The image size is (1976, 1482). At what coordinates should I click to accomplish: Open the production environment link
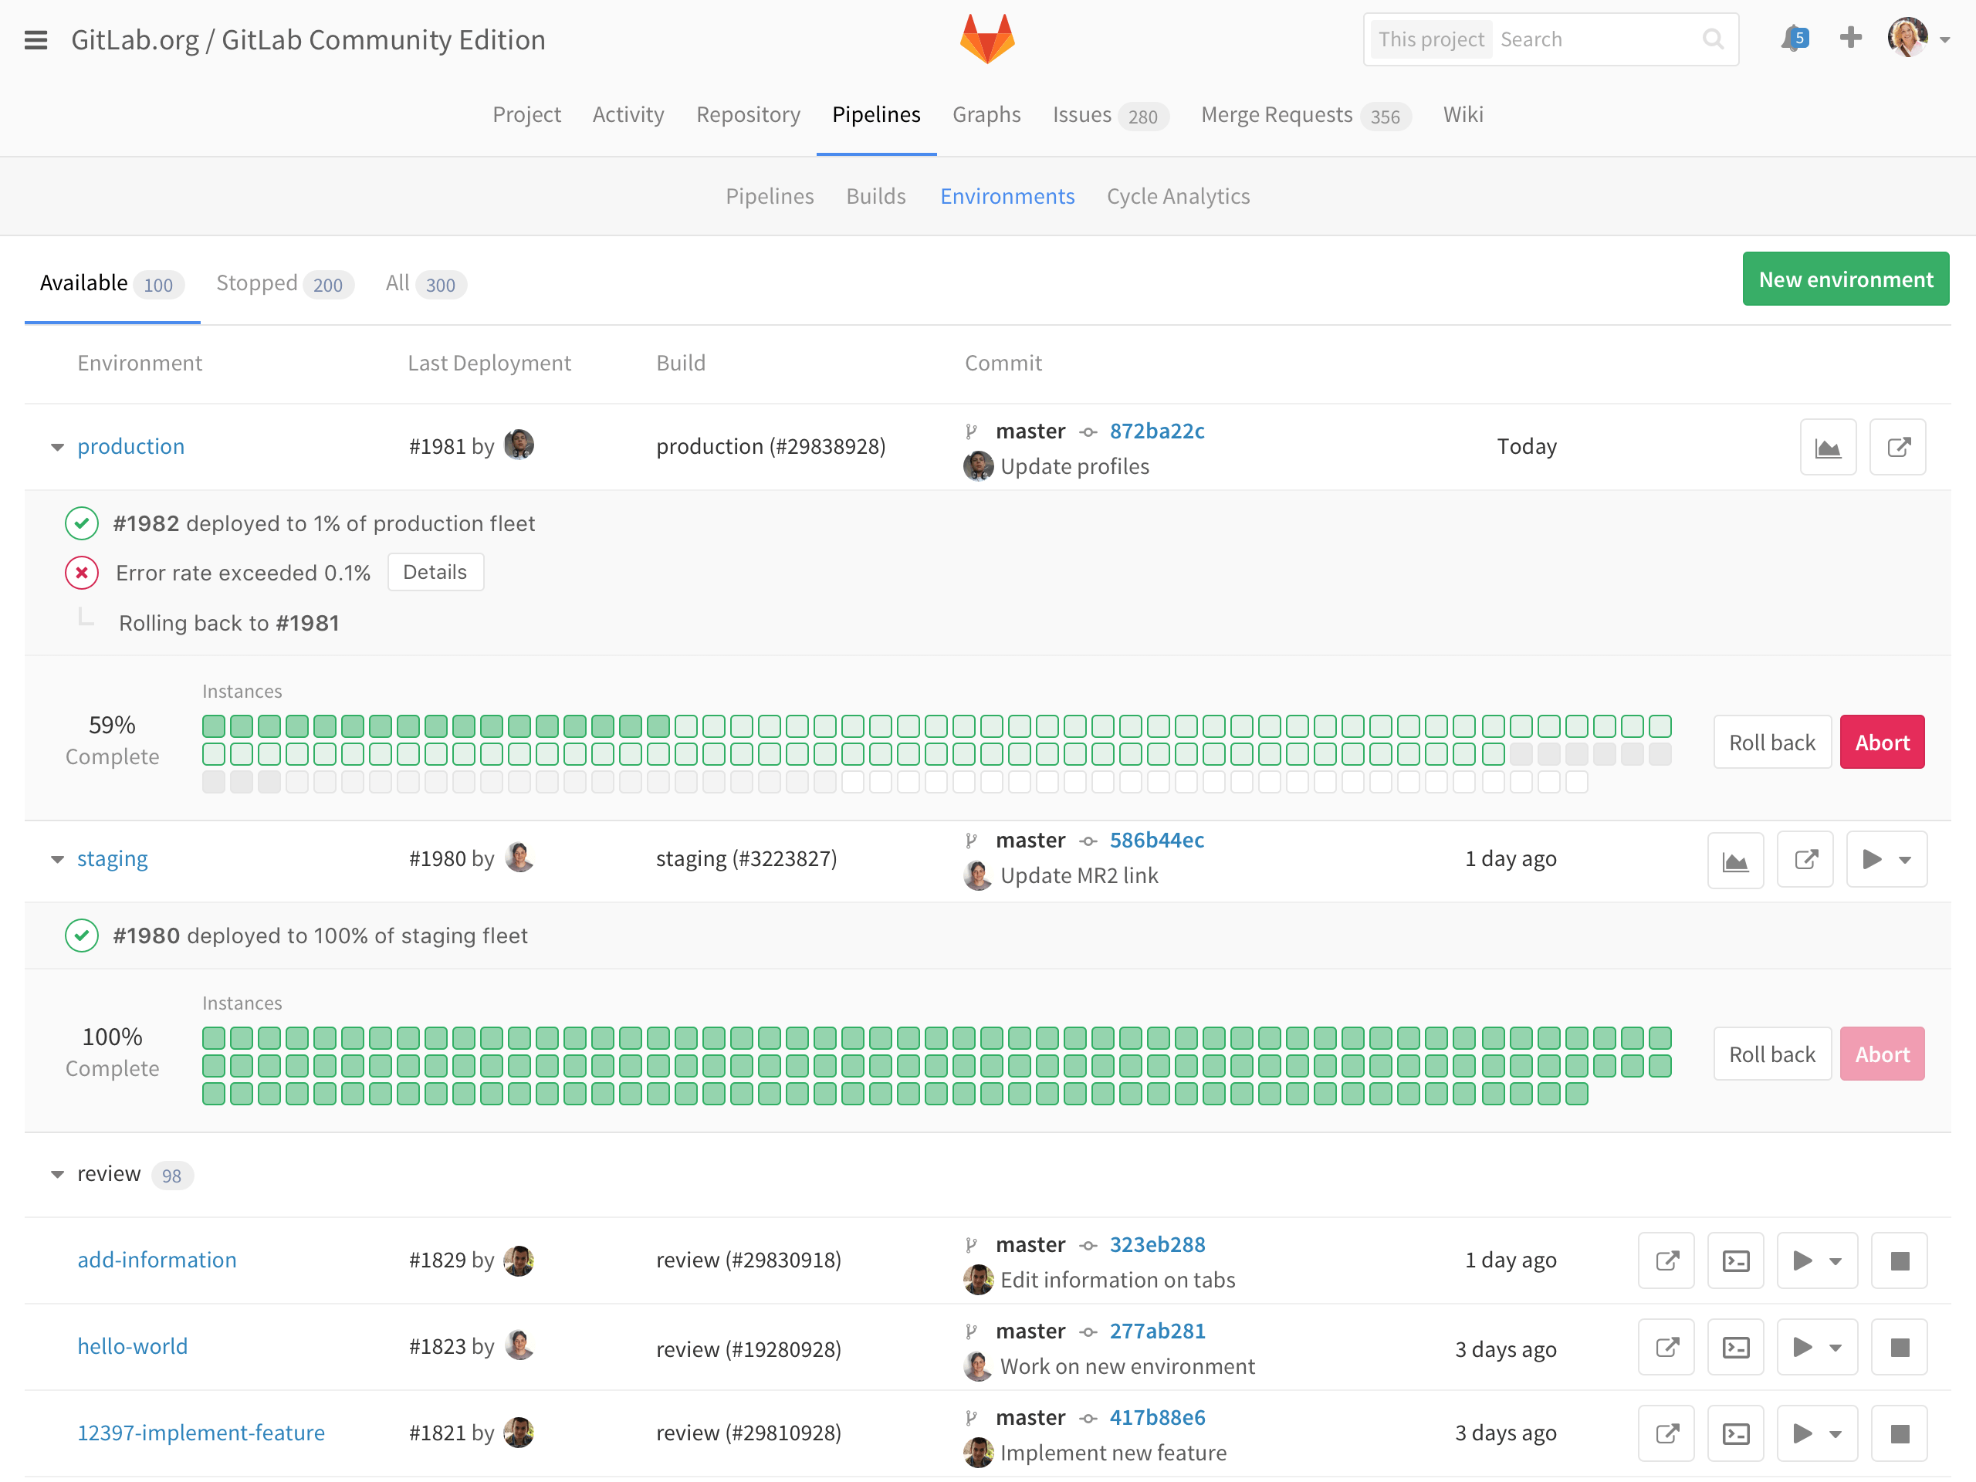130,447
